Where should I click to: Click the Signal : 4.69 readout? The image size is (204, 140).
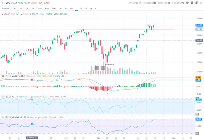point(59,76)
